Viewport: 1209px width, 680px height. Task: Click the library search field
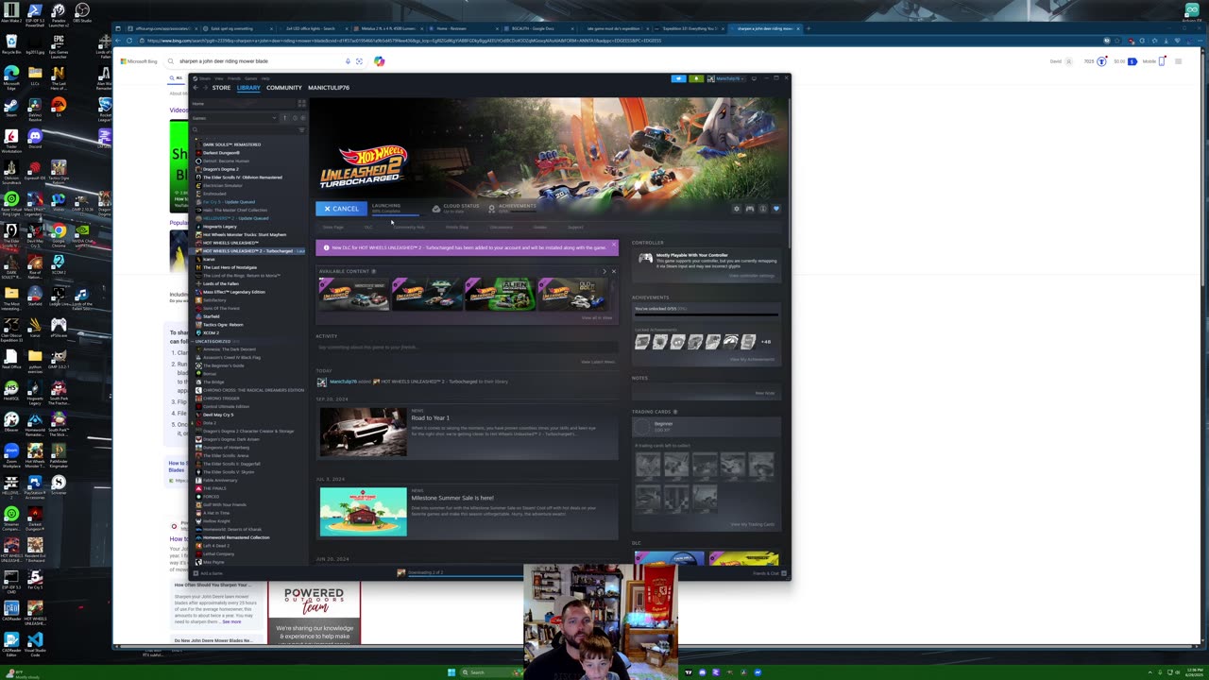(x=243, y=129)
